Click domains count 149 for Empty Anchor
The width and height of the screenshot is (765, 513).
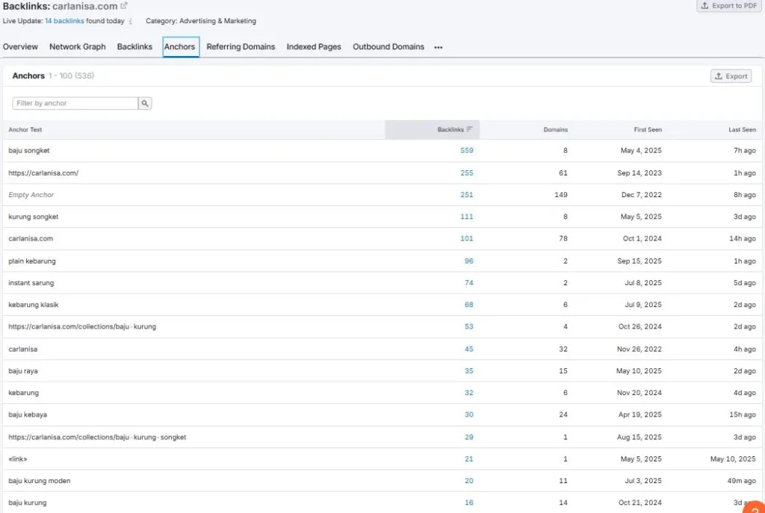click(561, 195)
